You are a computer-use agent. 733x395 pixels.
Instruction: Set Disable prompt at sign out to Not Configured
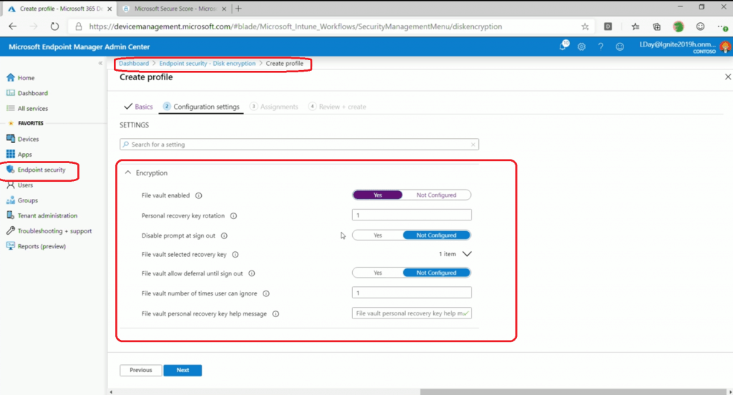pos(436,235)
